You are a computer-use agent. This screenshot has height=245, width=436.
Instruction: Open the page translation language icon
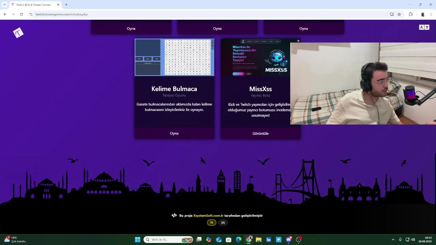[424, 27]
